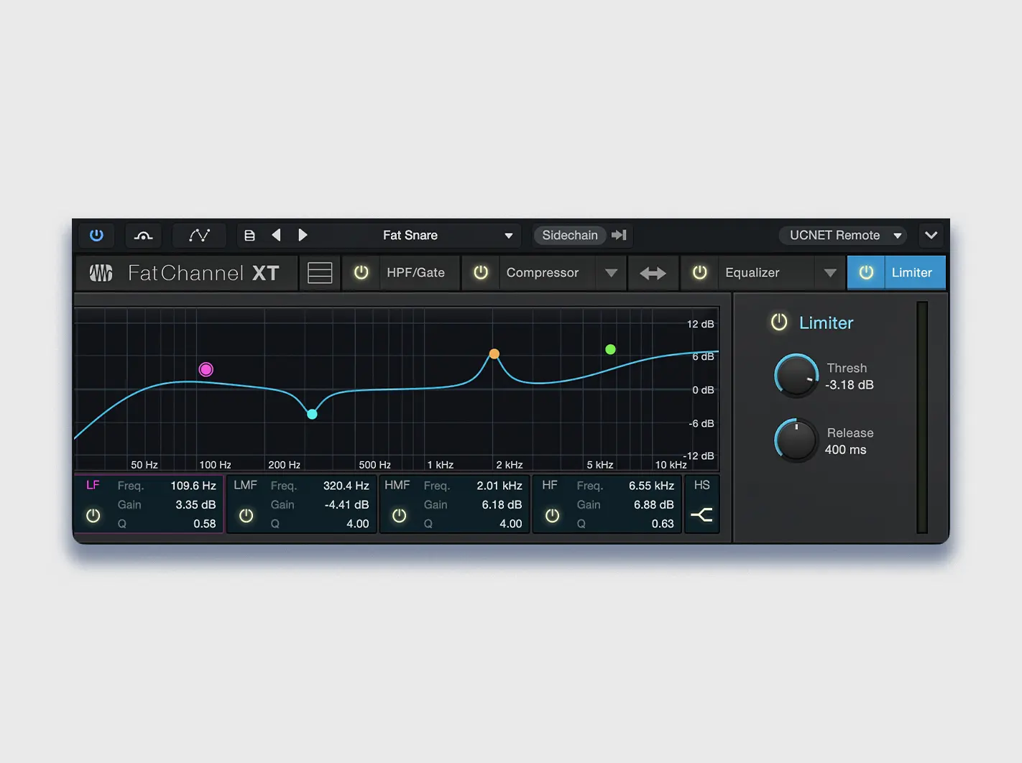
Task: Click the high-shelf filter icon under HS
Action: point(701,515)
